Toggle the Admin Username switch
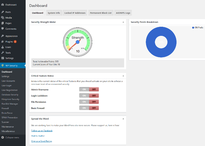 [x=89, y=89]
